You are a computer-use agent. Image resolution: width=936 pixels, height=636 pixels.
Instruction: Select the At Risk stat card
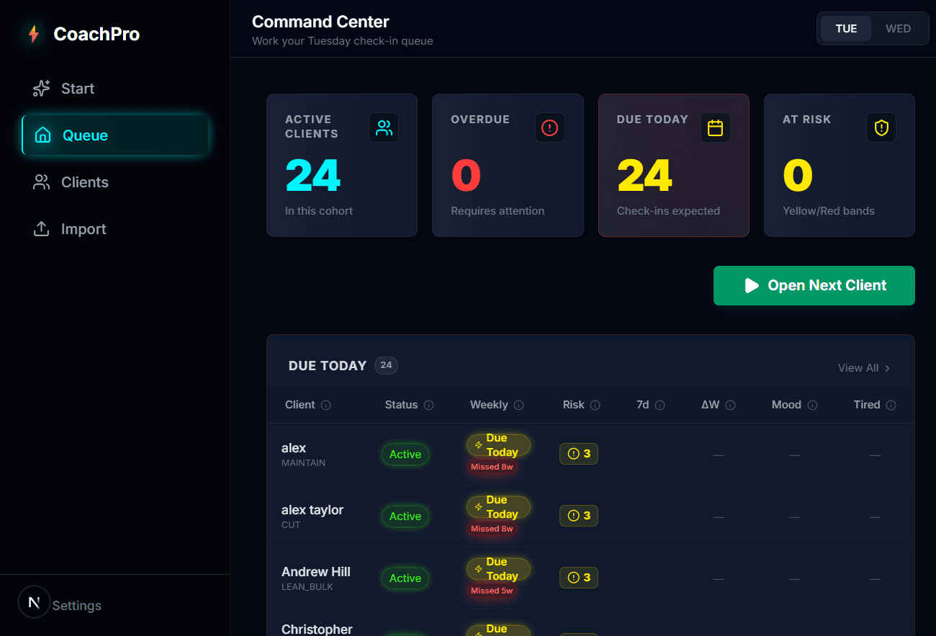pos(840,165)
